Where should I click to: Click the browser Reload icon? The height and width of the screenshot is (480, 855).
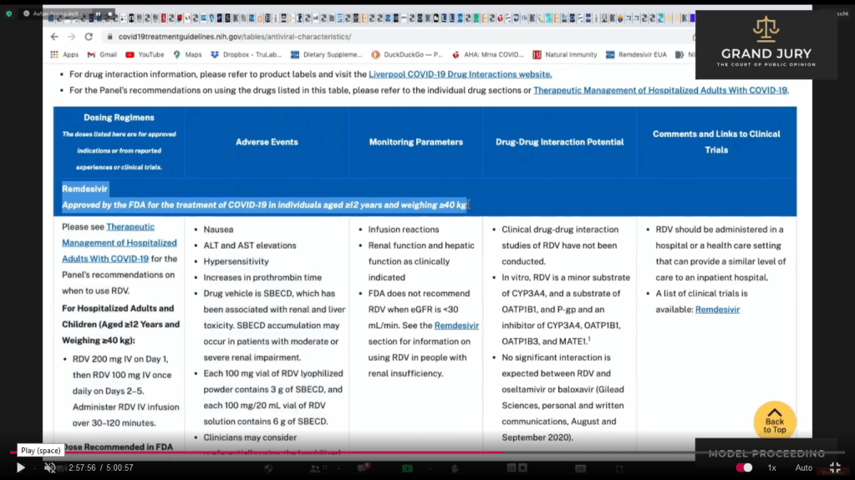pos(89,37)
